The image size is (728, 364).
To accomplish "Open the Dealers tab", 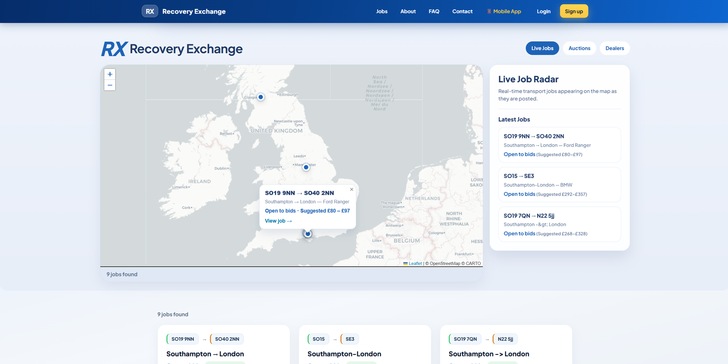I will [x=614, y=48].
